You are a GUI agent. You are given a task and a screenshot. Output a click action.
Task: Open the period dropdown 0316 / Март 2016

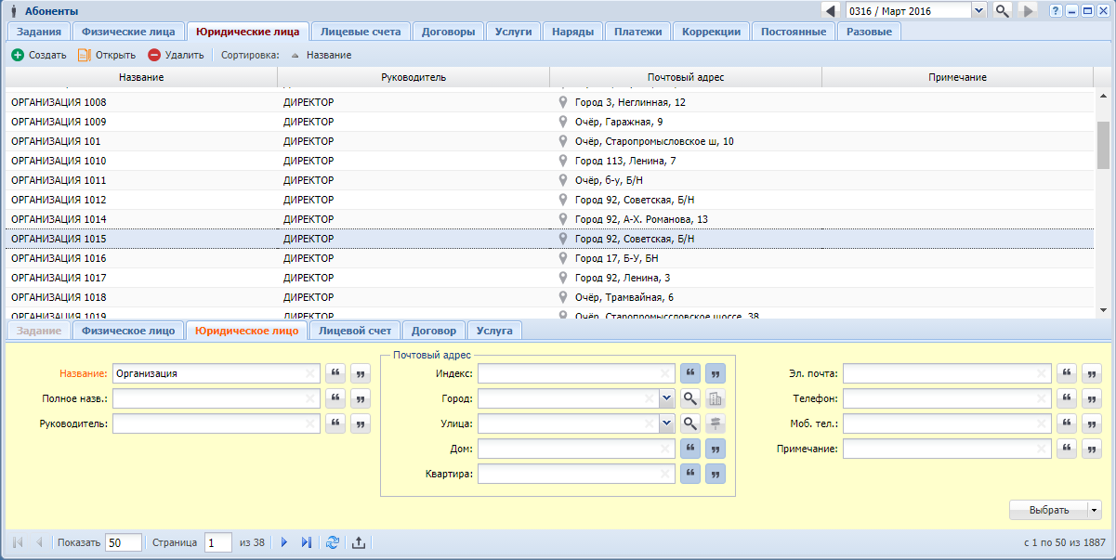point(978,10)
